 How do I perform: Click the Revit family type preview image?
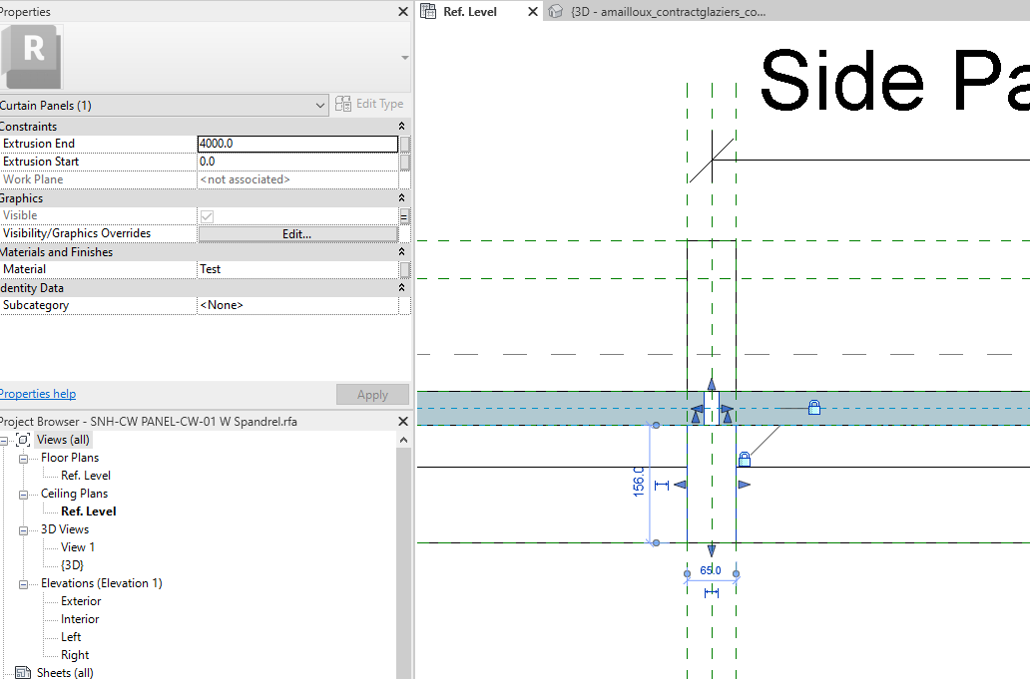point(35,56)
